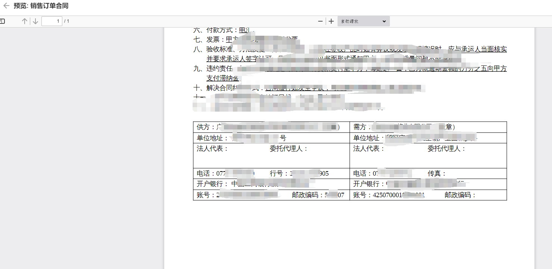Screen dimensions: 552x269
Task: Go to the previous page with the up arrow
Action: click(x=25, y=21)
